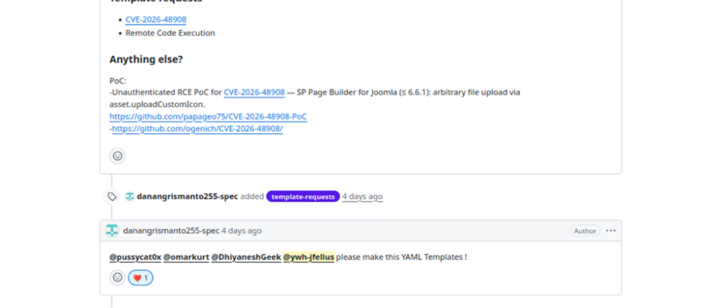Open the '4 days ago' timestamp of the label event
This screenshot has width=725, height=308.
pyautogui.click(x=363, y=197)
